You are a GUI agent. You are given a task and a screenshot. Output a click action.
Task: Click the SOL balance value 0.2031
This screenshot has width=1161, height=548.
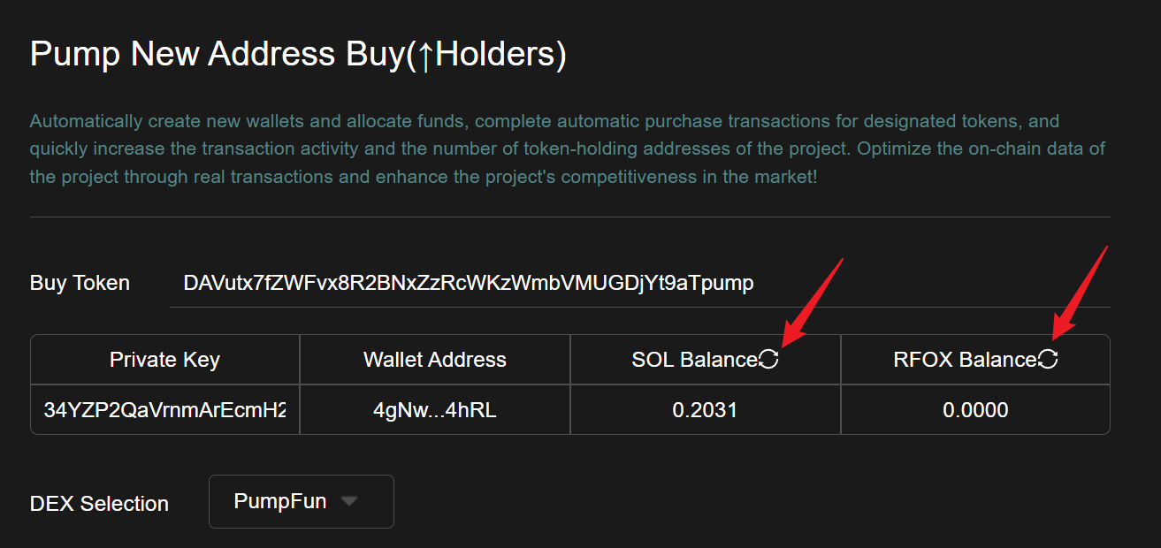pyautogui.click(x=705, y=410)
